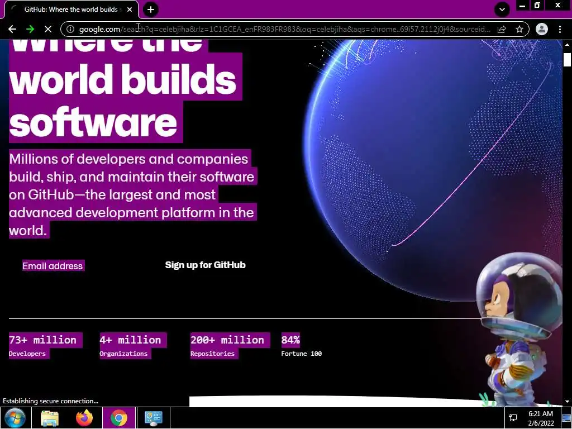Screen dimensions: 572x429
Task: Switch to Chrome in the taskbar
Action: (x=118, y=418)
